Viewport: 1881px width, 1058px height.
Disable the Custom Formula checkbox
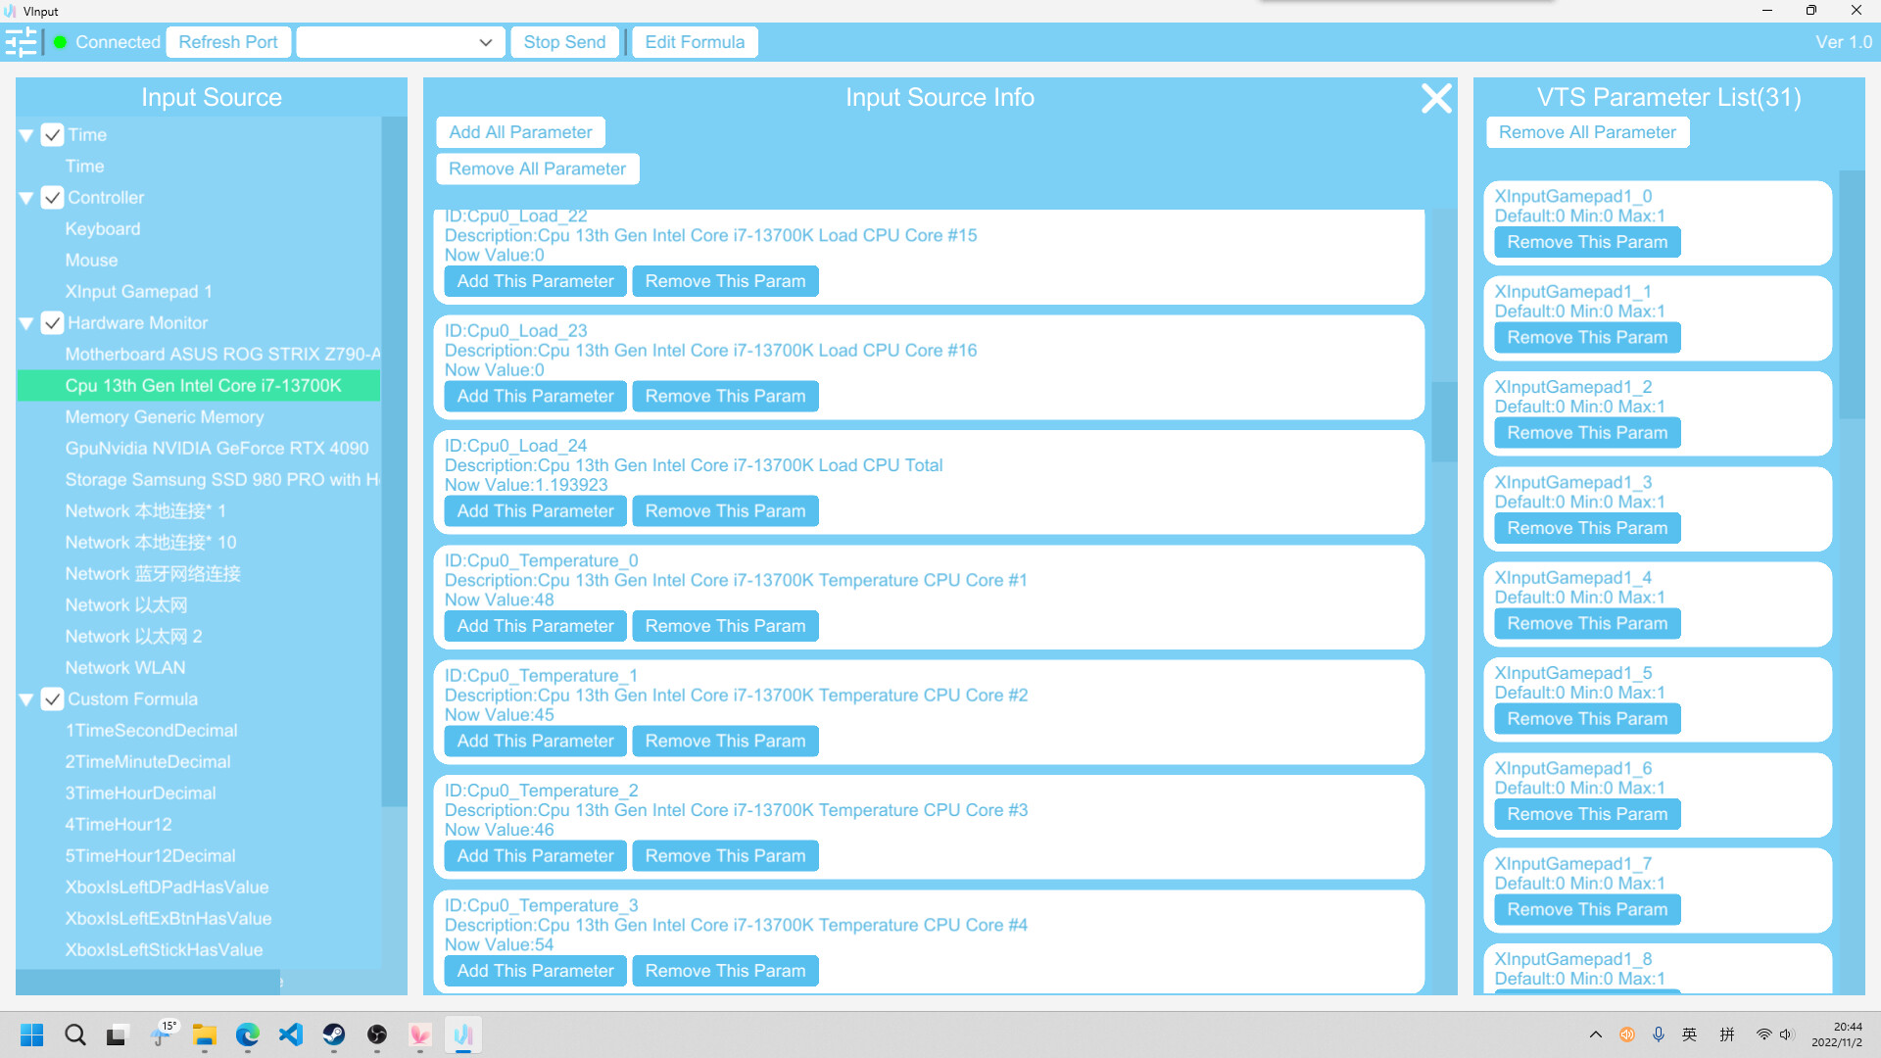(x=53, y=698)
